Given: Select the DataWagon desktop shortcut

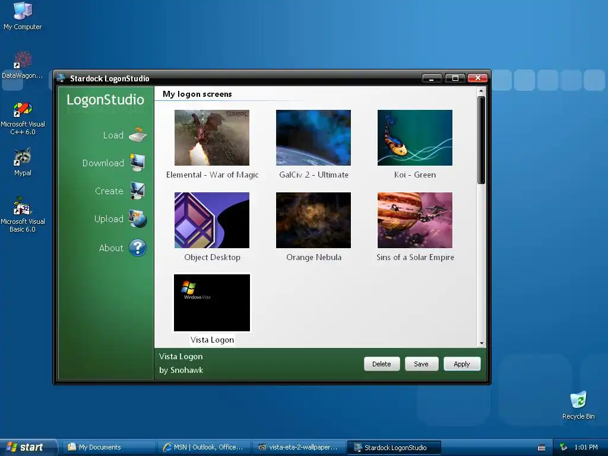Looking at the screenshot, I should (x=23, y=65).
